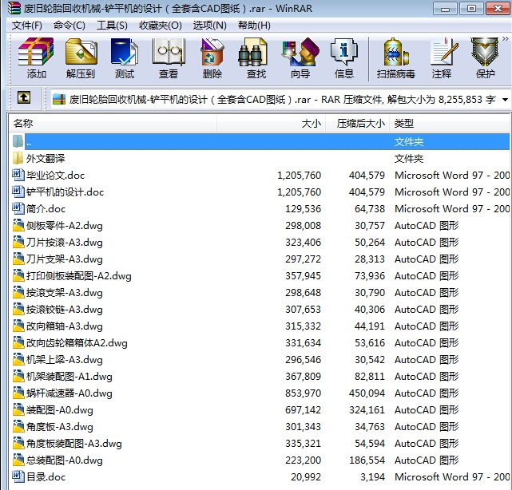Select file 装配图-A0.dwg
Image resolution: width=512 pixels, height=490 pixels.
[x=260, y=409]
